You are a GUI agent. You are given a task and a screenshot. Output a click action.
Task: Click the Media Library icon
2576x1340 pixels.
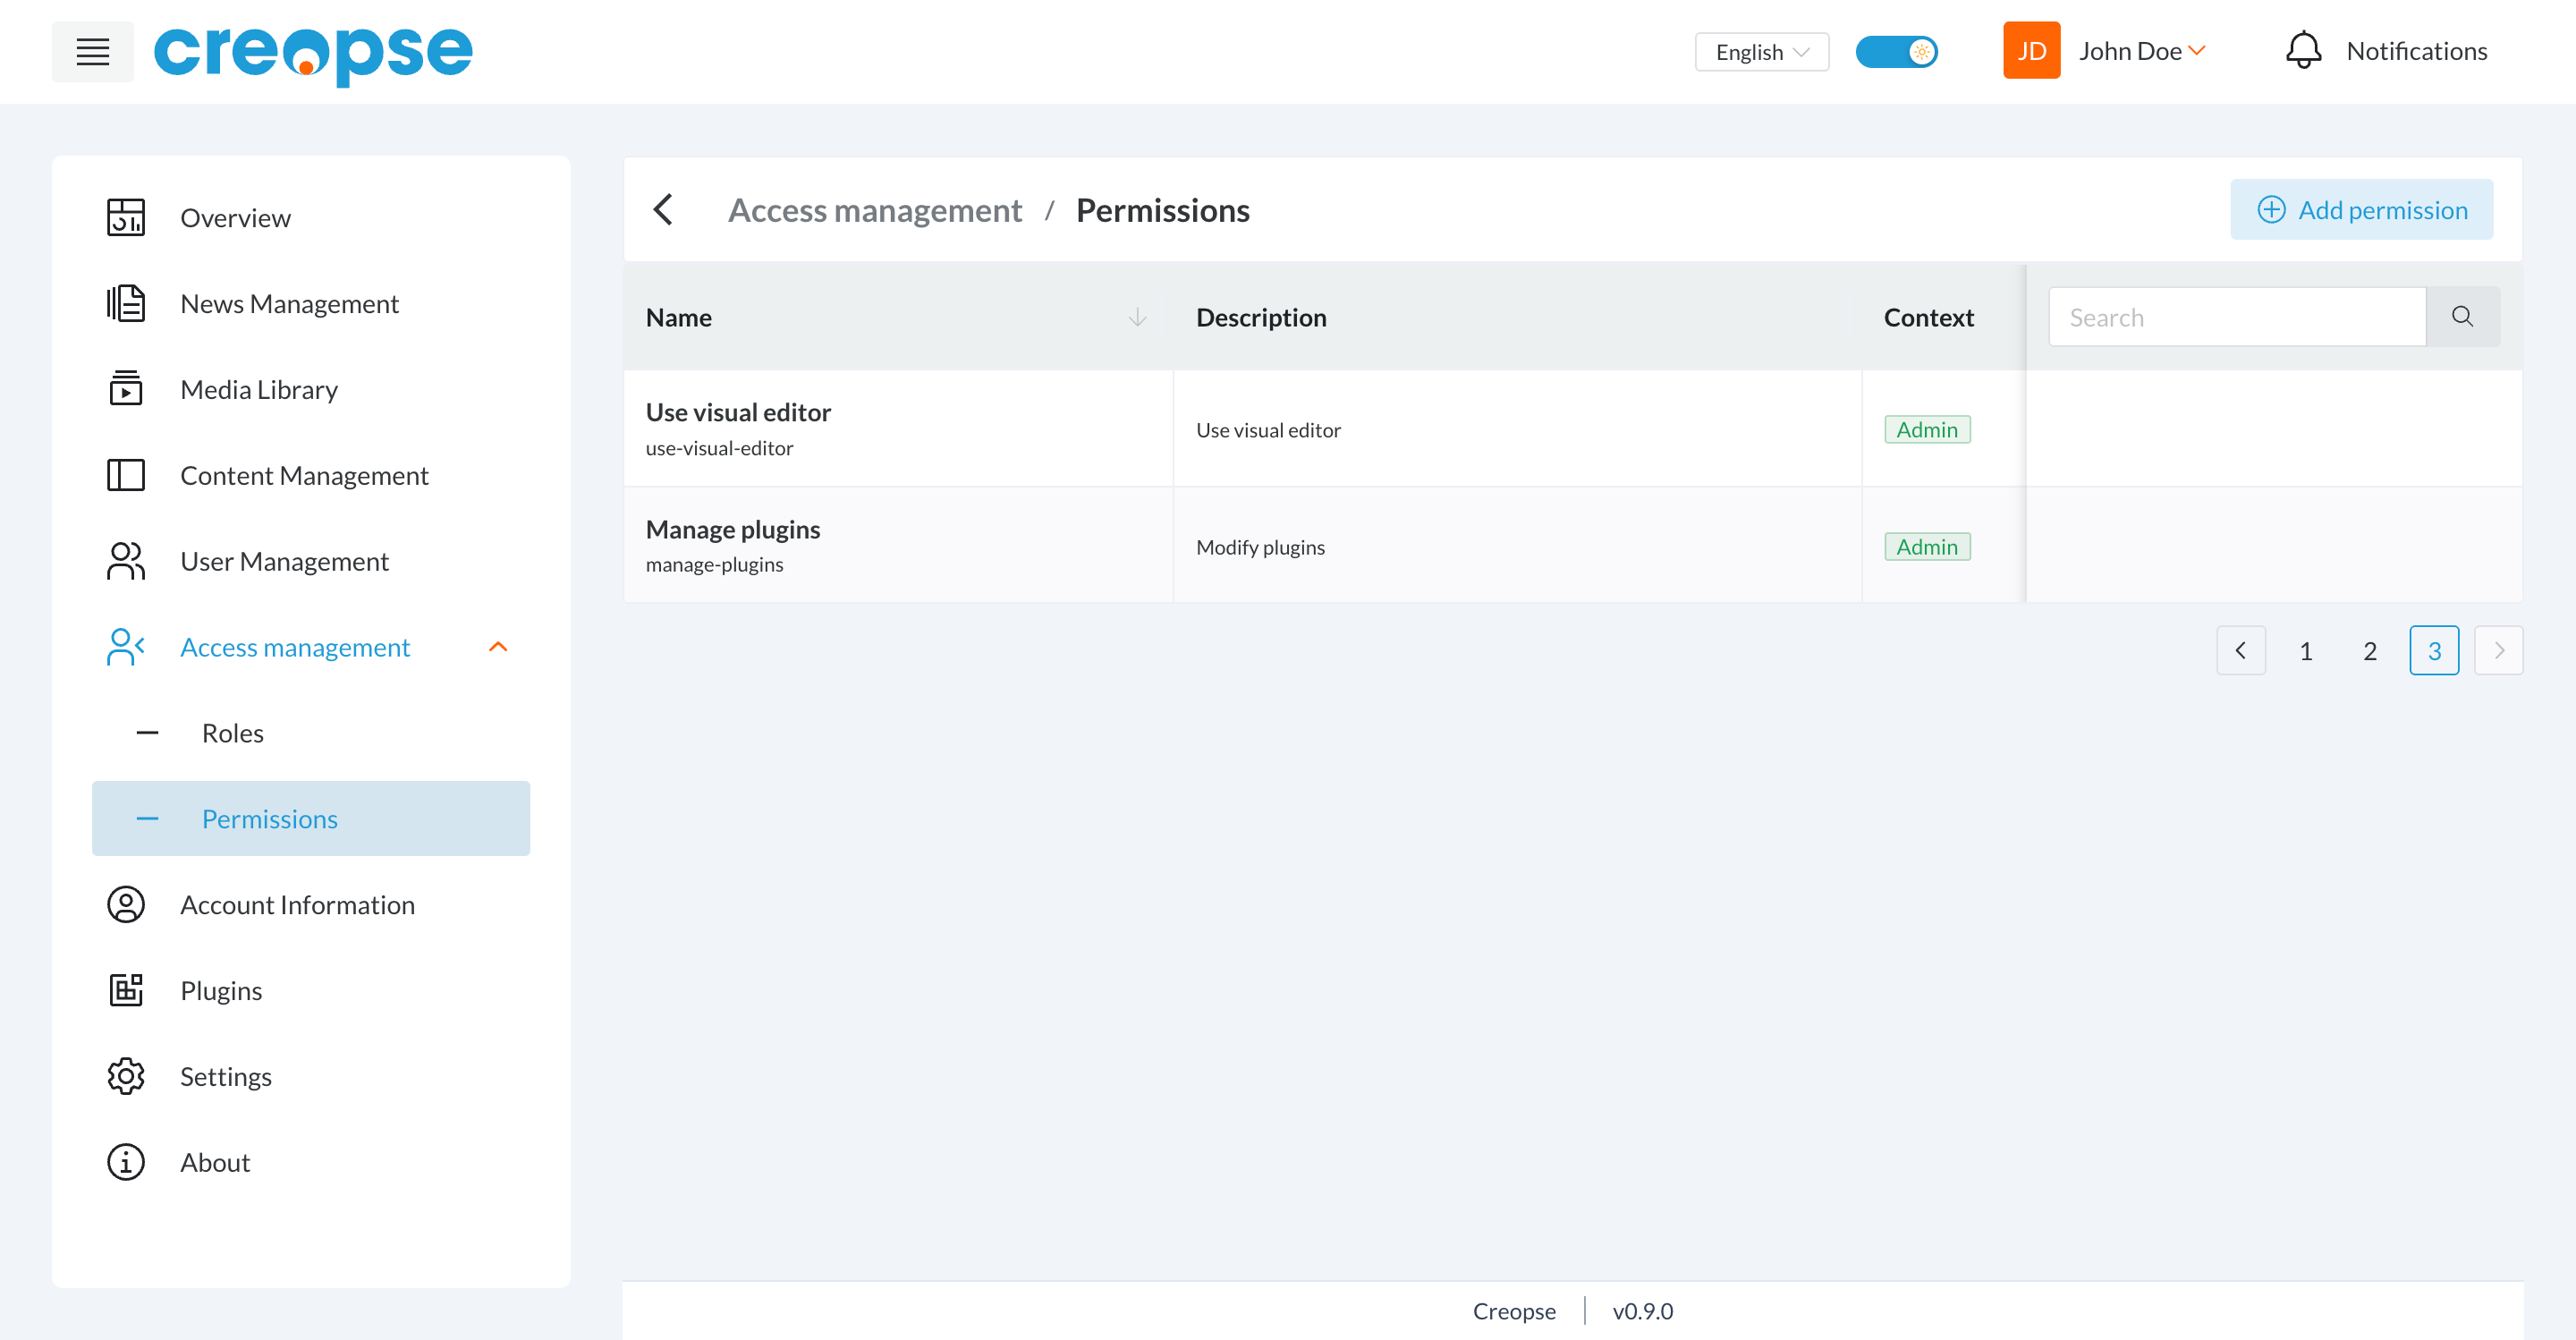pyautogui.click(x=126, y=389)
